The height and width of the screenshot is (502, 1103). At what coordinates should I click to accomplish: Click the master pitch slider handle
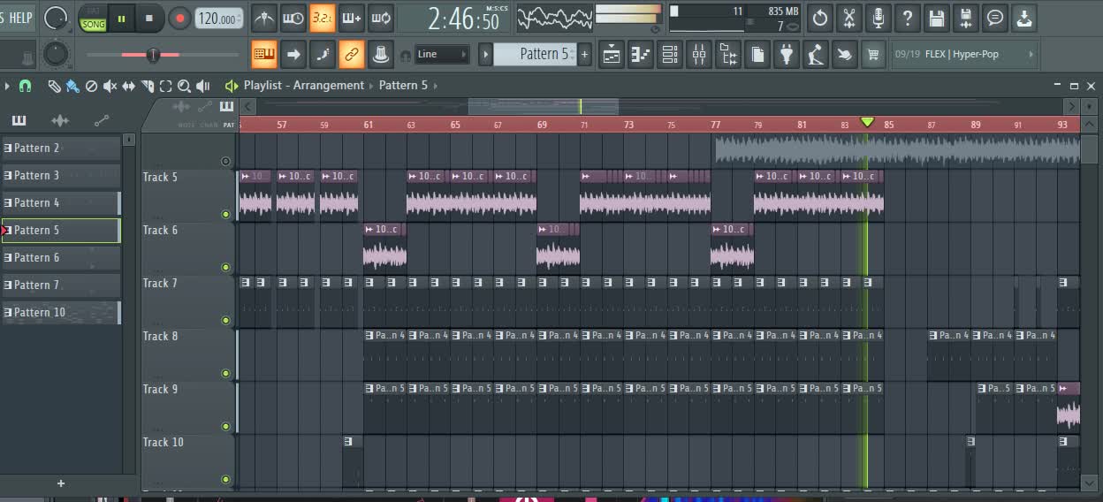[153, 55]
